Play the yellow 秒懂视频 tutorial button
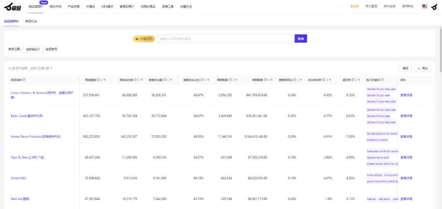The height and width of the screenshot is (209, 442). 144,39
